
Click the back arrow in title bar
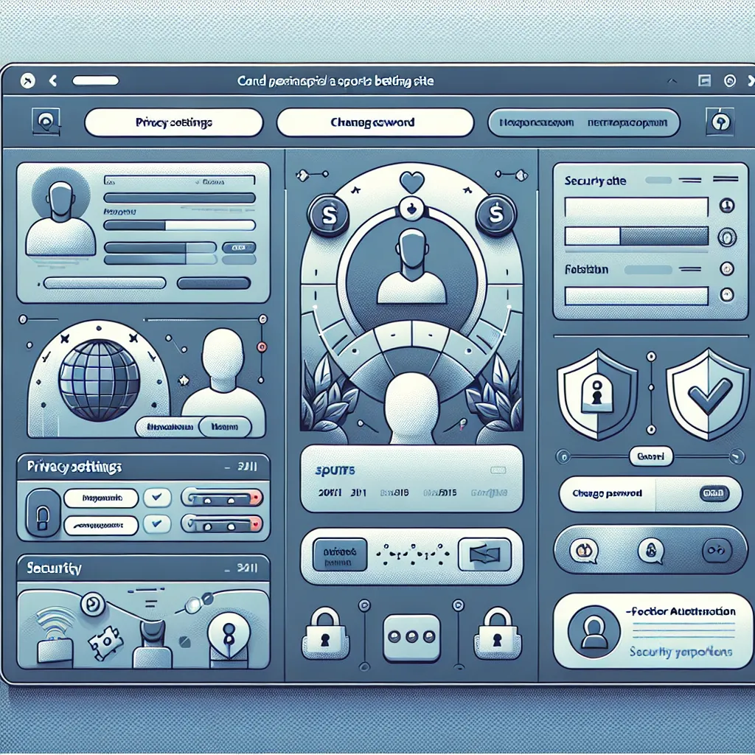tap(52, 80)
